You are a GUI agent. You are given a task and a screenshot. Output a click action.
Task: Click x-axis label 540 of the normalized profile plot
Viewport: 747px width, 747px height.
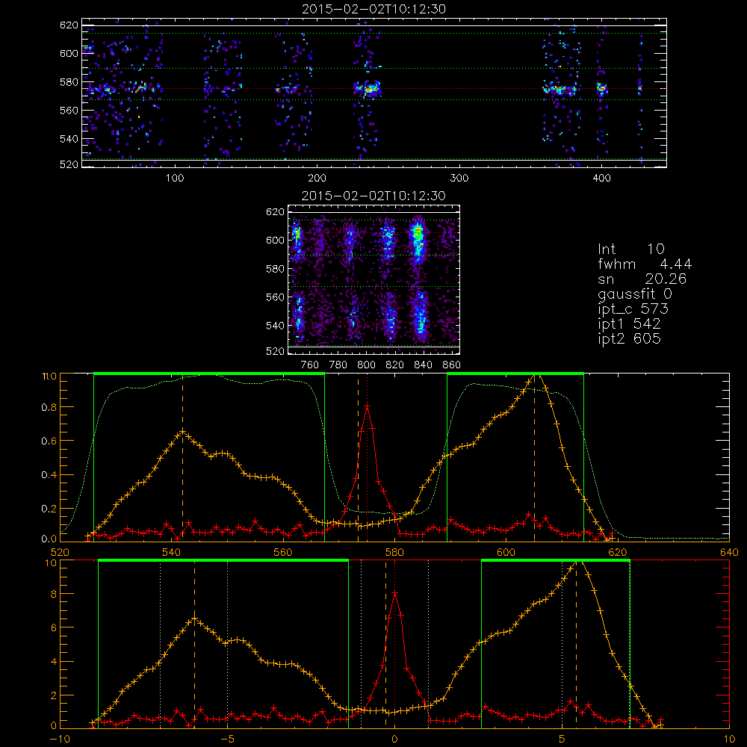(x=172, y=553)
